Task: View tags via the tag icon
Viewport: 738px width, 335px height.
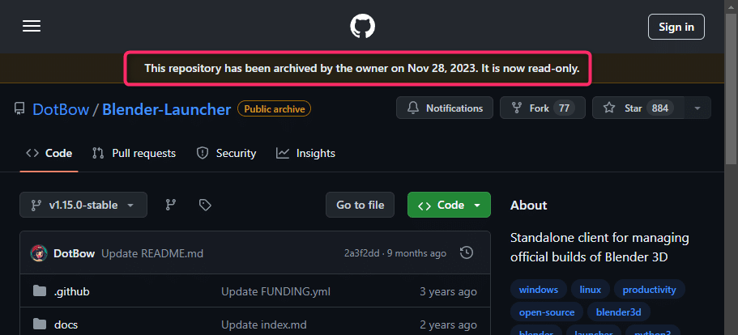Action: (x=205, y=205)
